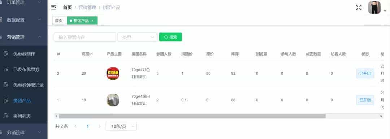Focus the search content input field
This screenshot has width=390, height=139.
(x=85, y=37)
